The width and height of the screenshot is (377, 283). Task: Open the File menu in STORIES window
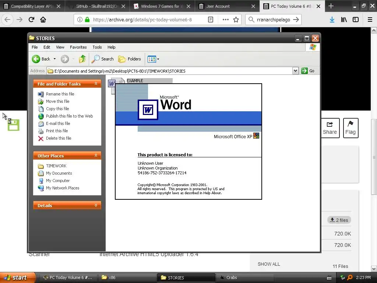point(35,47)
